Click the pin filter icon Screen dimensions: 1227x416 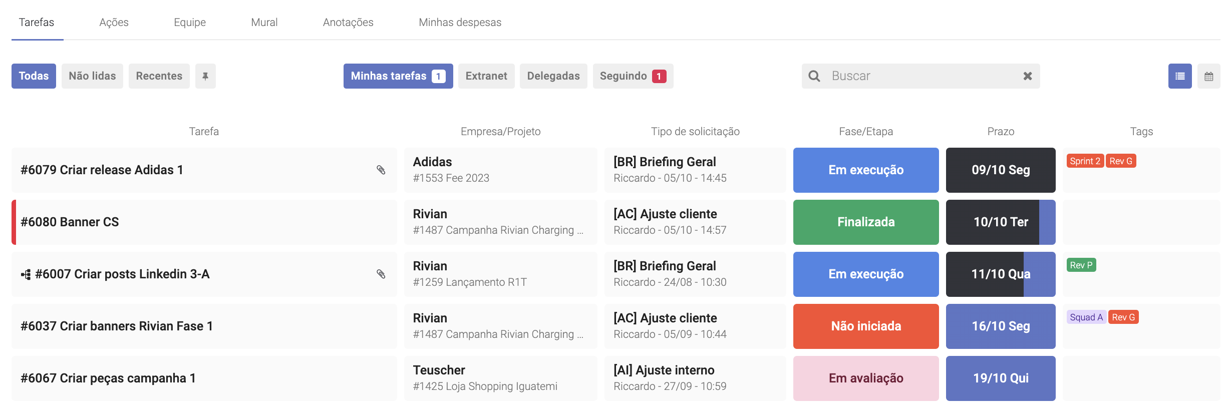click(205, 76)
